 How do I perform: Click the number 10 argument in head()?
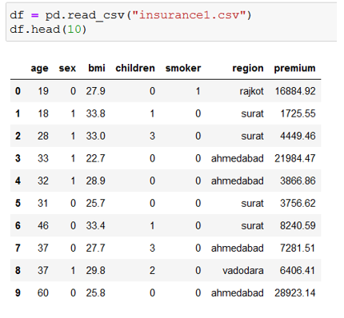tap(74, 30)
